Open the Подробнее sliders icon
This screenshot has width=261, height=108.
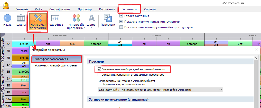coord(55,19)
